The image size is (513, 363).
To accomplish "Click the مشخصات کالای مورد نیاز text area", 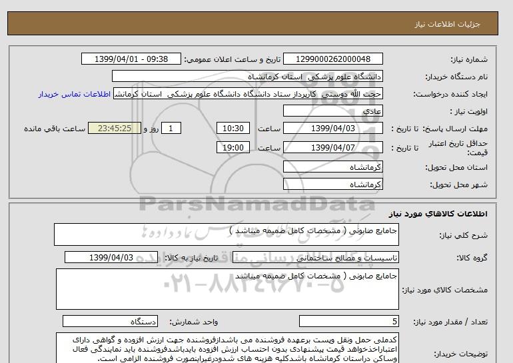I will pyautogui.click(x=227, y=289).
